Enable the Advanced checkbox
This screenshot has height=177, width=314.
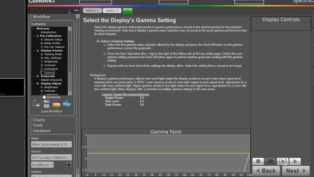[x=44, y=97]
